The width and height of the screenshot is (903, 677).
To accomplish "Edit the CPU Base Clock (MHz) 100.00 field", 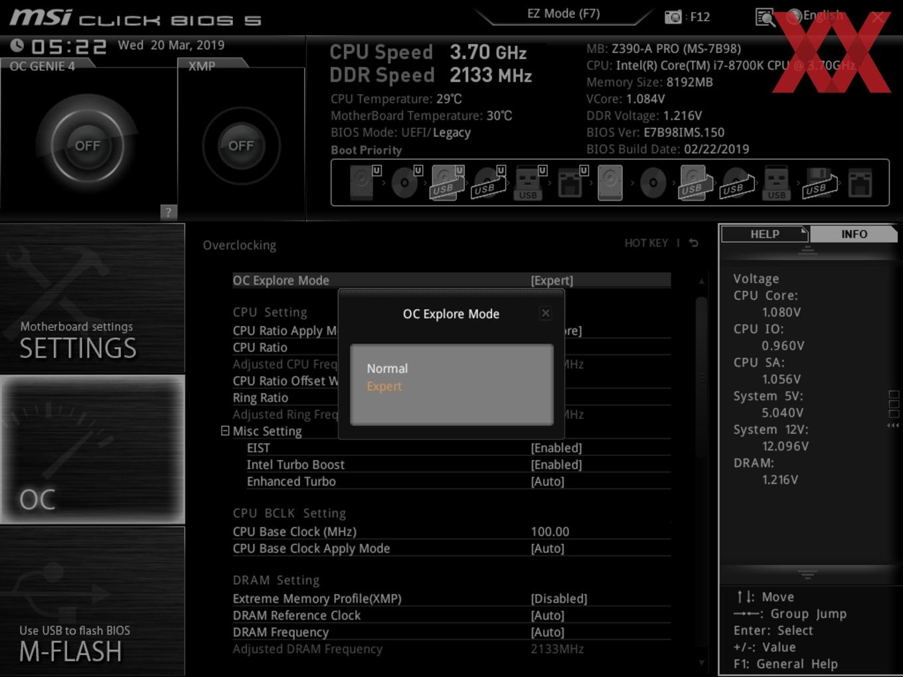I will coord(550,532).
